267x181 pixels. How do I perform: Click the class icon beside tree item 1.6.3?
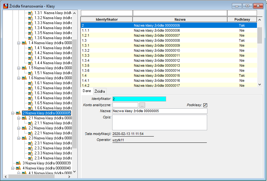point(30,93)
